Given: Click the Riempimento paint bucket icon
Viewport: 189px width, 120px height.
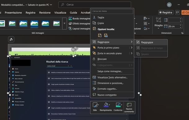Looking at the screenshot, I should point(106,105).
